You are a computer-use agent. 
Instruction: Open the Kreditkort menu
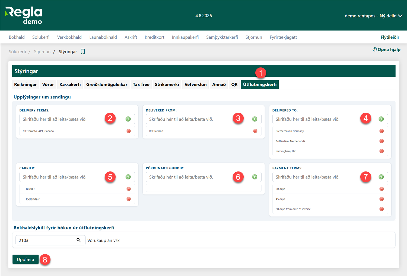tap(155, 37)
